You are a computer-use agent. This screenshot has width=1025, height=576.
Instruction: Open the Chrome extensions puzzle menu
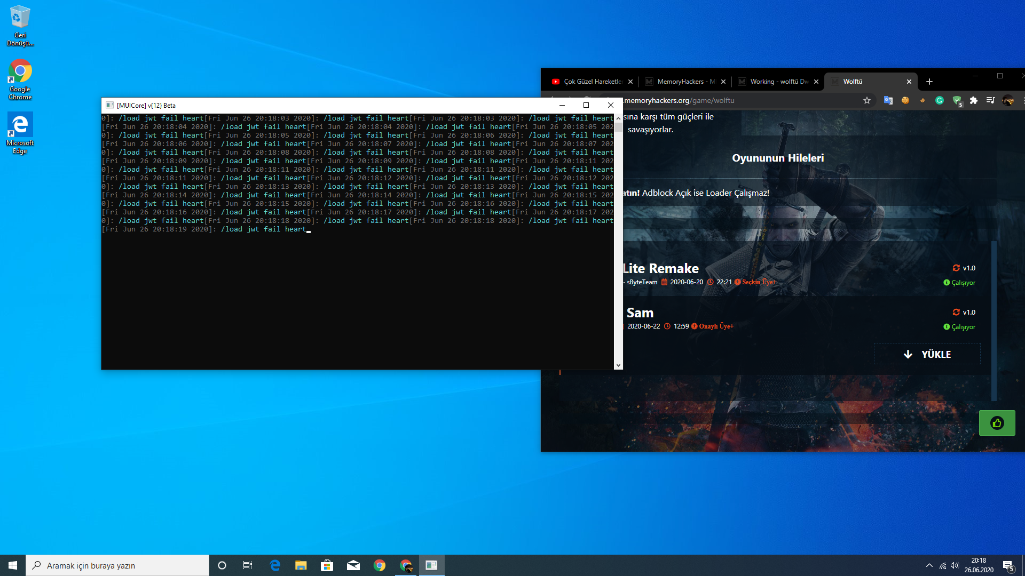[x=974, y=100]
